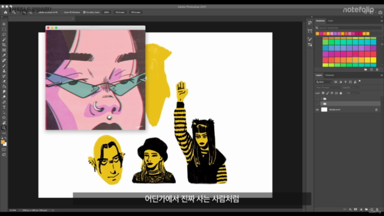Click the Home icon in options bar
Viewport: 384px width, 216px height.
[x=5, y=12]
